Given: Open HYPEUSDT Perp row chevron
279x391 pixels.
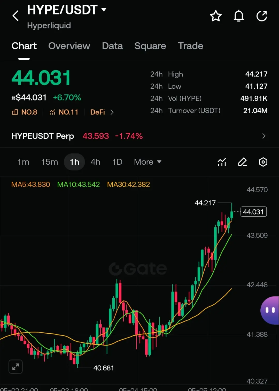Looking at the screenshot, I should pyautogui.click(x=264, y=136).
